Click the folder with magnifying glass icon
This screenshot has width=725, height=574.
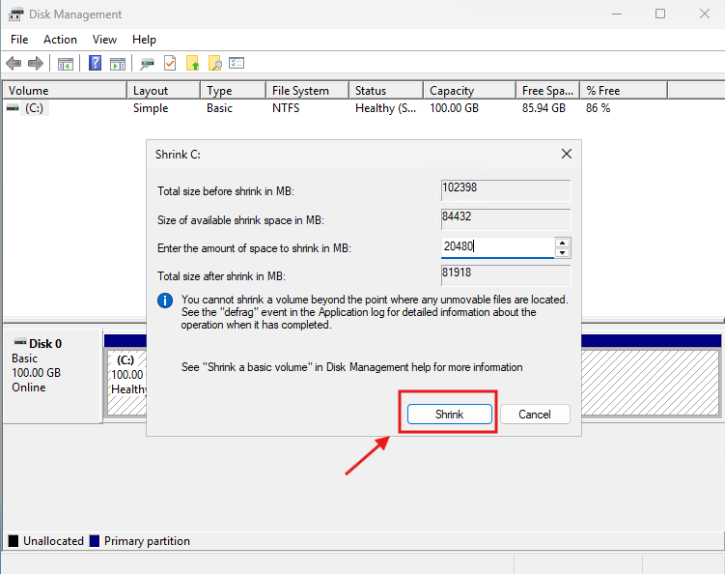point(215,64)
